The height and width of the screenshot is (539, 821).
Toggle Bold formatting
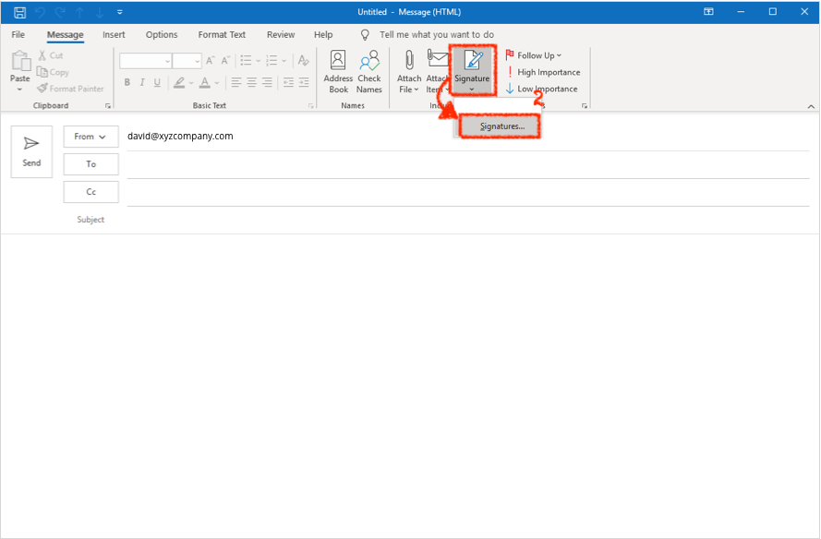(127, 82)
